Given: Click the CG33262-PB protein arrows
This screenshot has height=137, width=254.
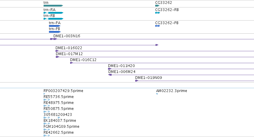Looking at the screenshot, I should click(x=158, y=26).
